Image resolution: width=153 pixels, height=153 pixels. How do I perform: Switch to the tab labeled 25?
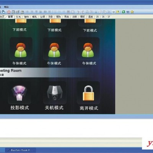coord(97,17)
